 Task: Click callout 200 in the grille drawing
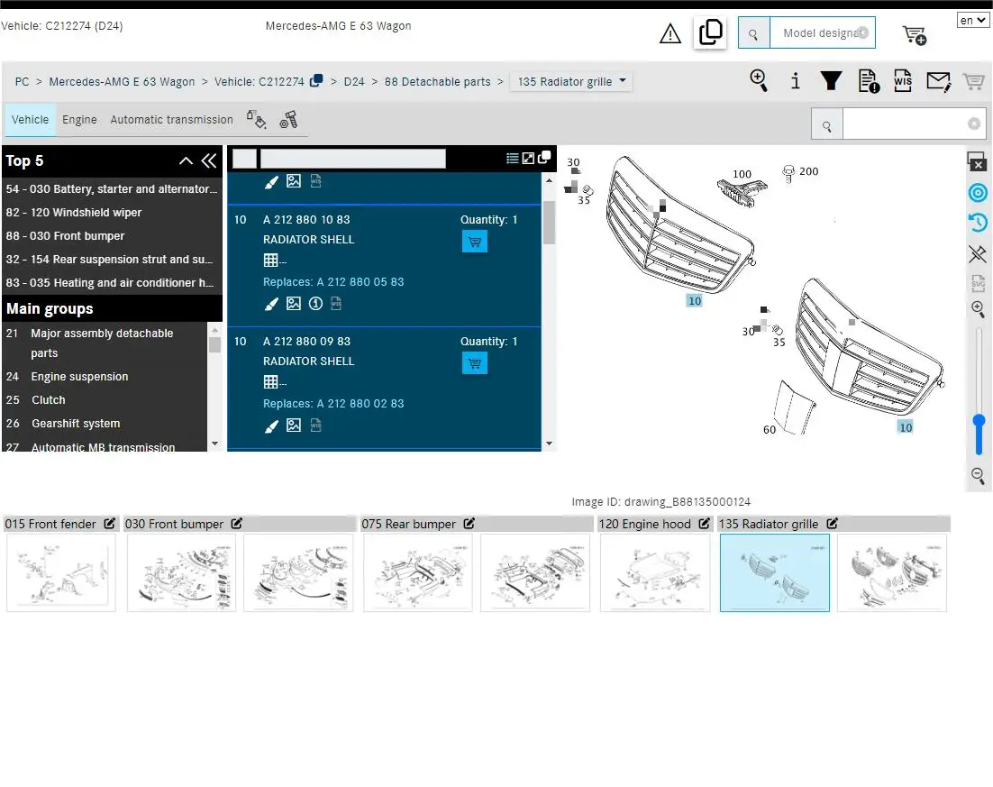(x=808, y=171)
